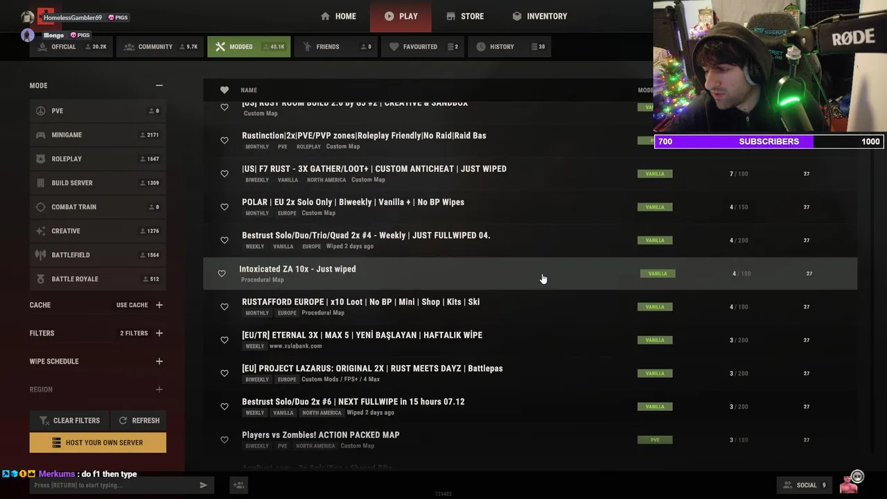Favourite the Rustinction 2x PVE/PVP server
The width and height of the screenshot is (887, 499).
225,141
